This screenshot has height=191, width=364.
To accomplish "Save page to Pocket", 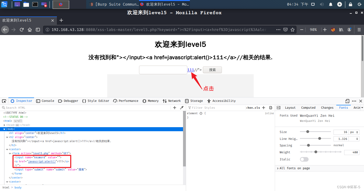I will 285,30.
